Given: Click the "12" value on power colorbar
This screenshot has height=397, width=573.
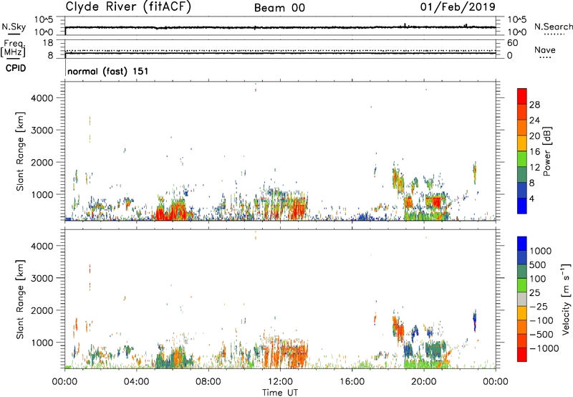Looking at the screenshot, I should pos(534,168).
